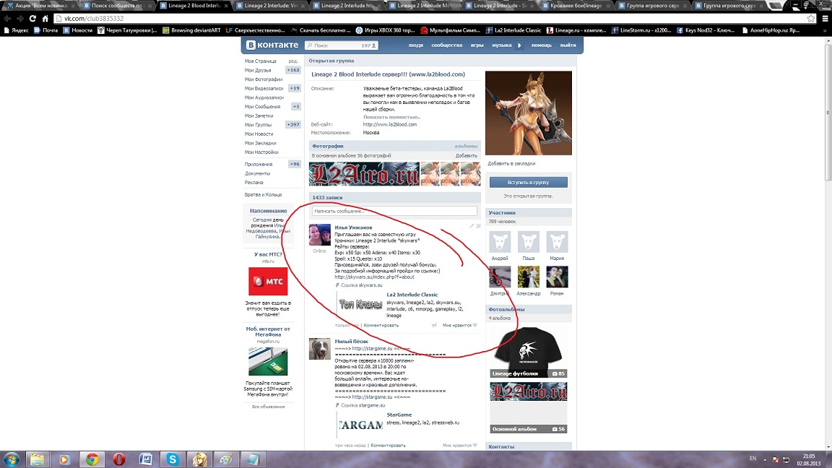
Task: Open the Chrome menu icon
Action: (x=825, y=19)
